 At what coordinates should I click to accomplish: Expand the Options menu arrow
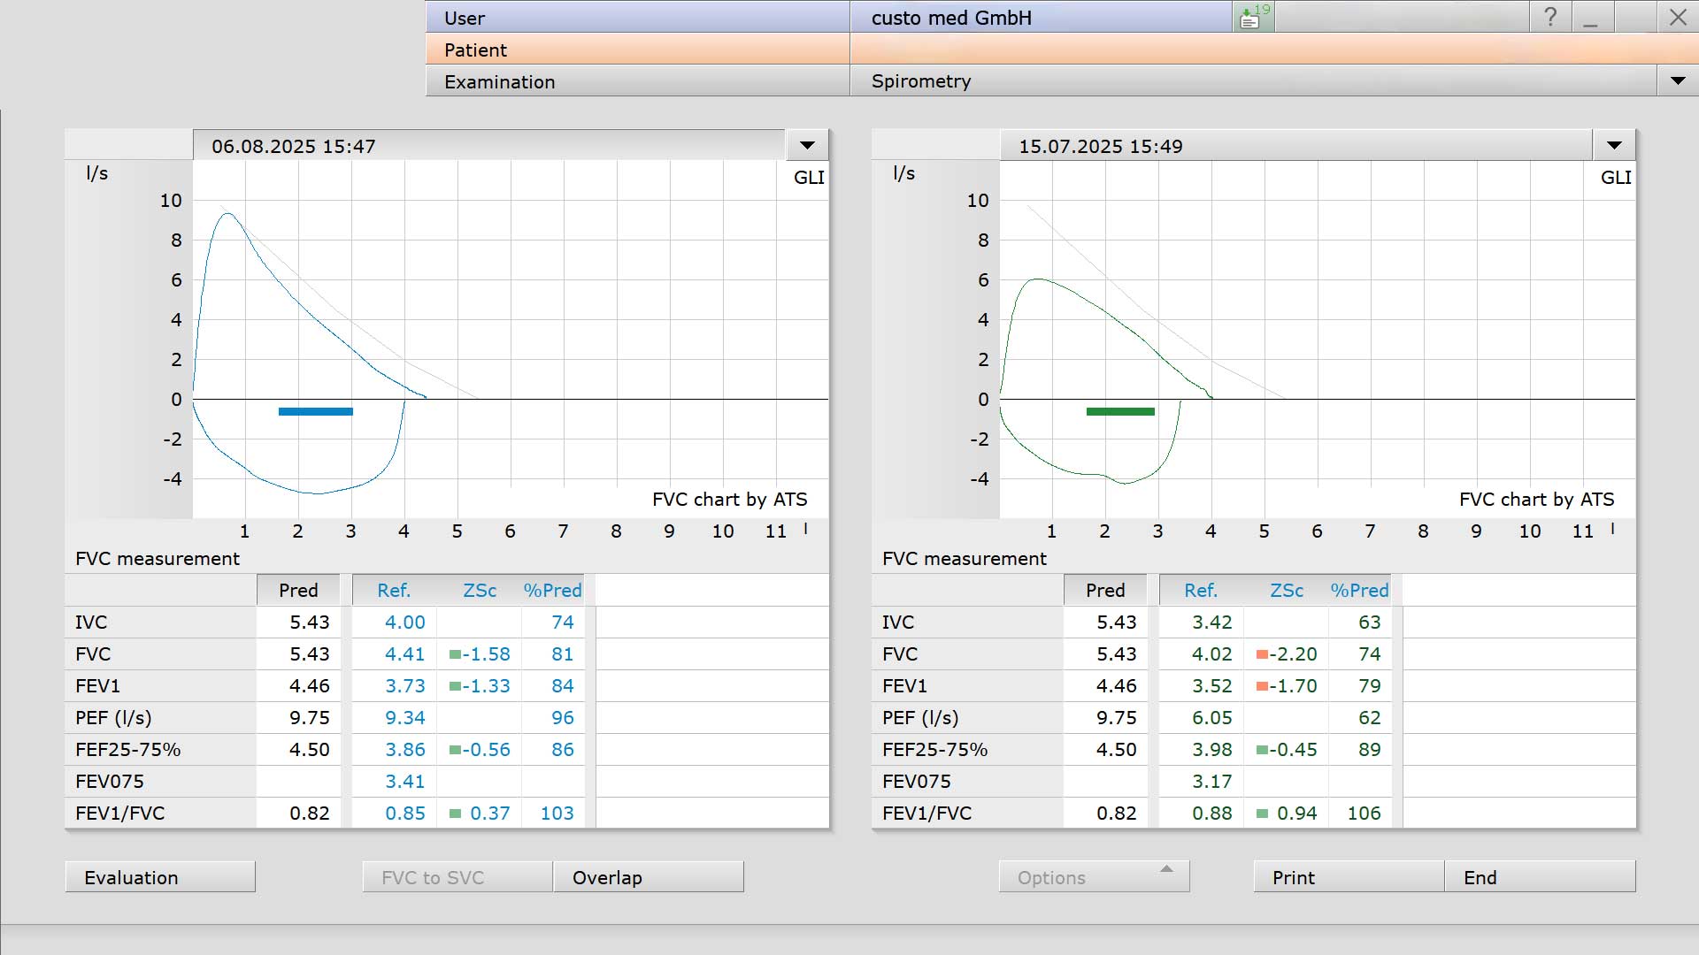tap(1166, 869)
